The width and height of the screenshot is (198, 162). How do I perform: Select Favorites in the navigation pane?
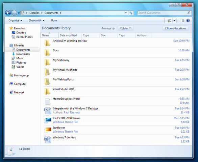[x=17, y=28]
